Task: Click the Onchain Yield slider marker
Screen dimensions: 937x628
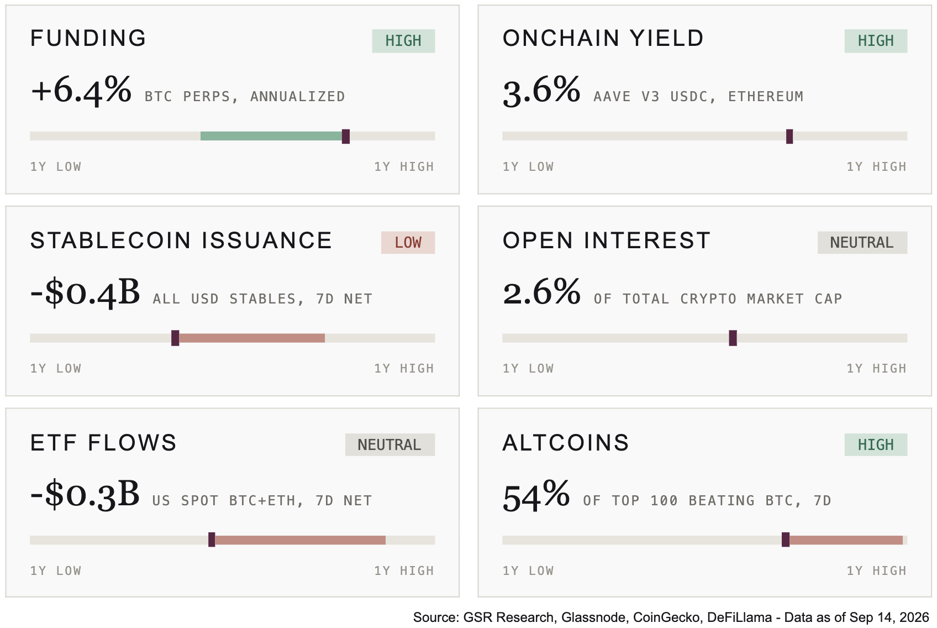Action: tap(789, 136)
